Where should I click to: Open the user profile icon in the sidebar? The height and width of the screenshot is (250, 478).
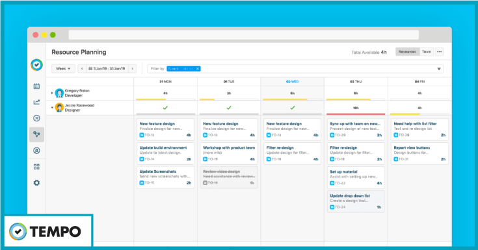click(x=36, y=151)
